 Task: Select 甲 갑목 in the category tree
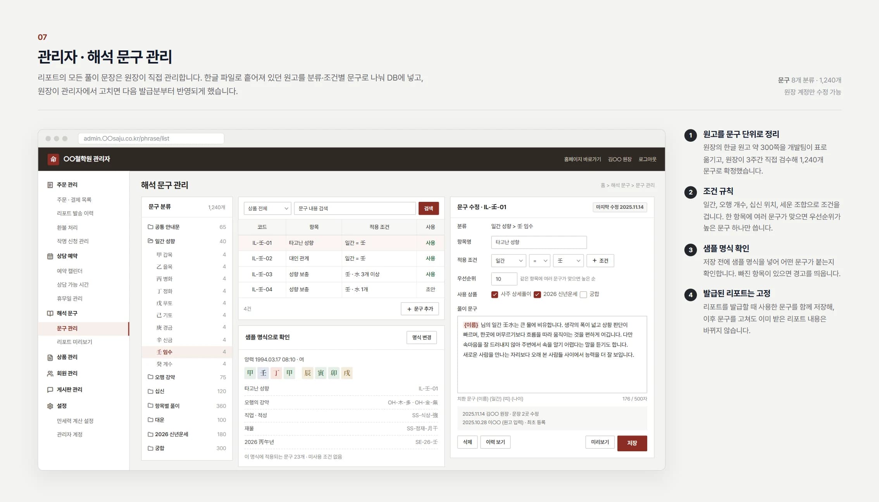point(187,254)
